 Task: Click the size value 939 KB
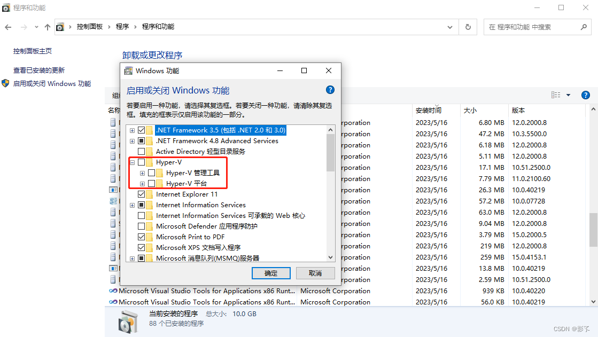[493, 291]
